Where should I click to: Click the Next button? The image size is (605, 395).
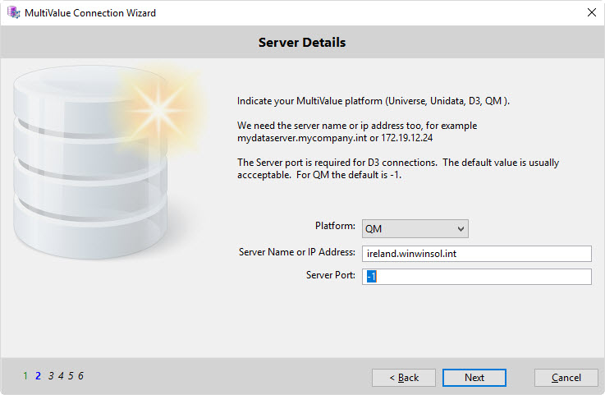(474, 377)
